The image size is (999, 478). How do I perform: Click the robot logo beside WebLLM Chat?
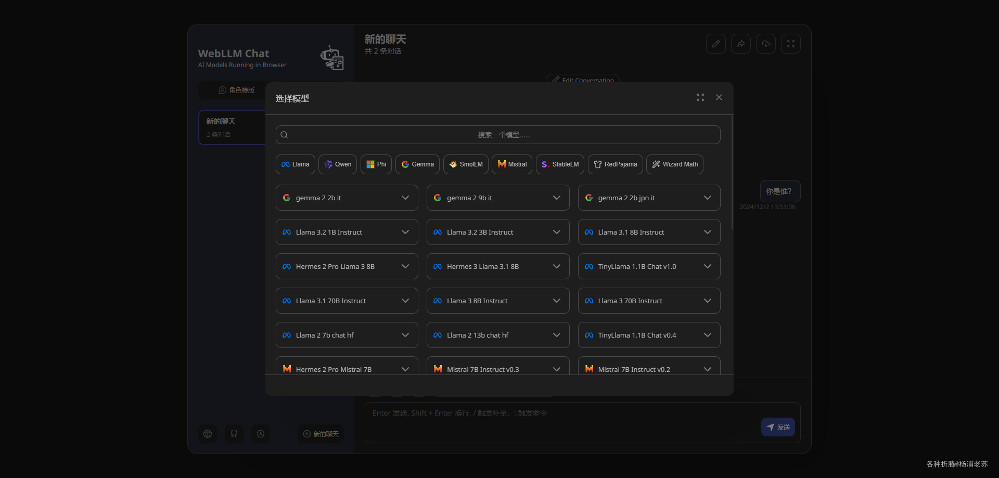(x=332, y=58)
